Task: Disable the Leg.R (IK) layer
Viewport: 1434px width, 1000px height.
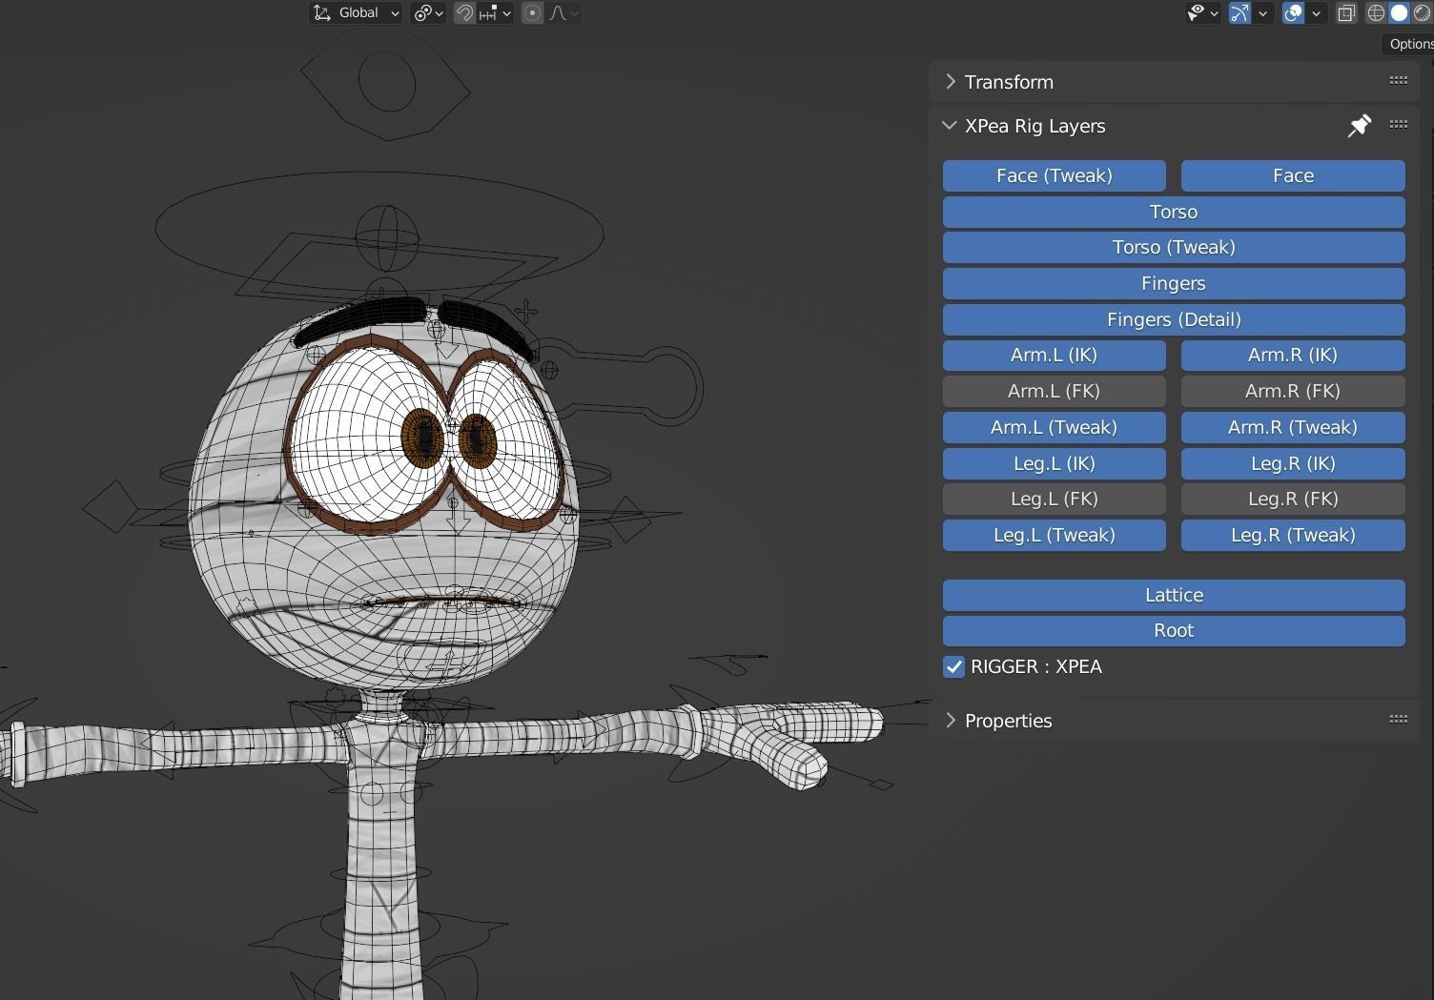Action: pyautogui.click(x=1293, y=463)
